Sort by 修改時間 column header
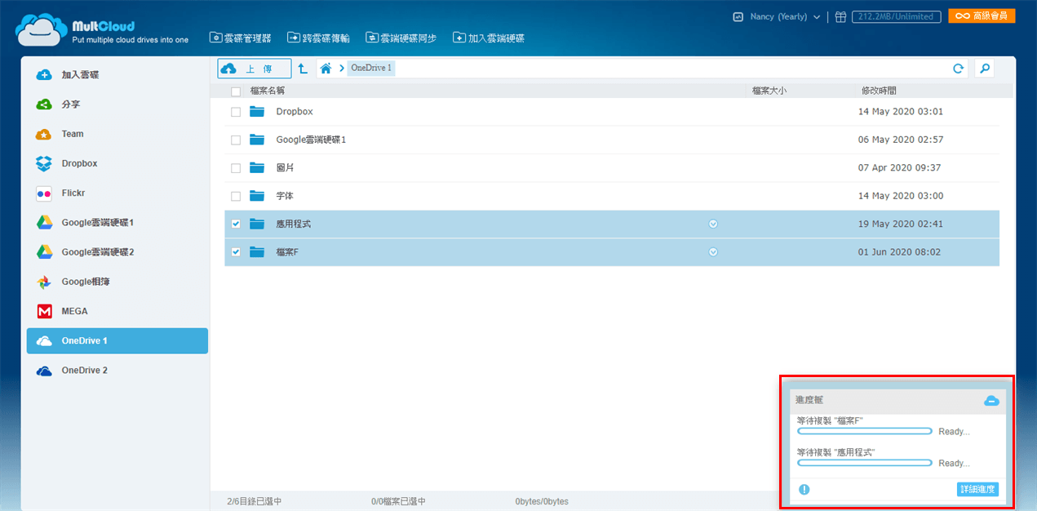This screenshot has width=1037, height=511. tap(879, 91)
